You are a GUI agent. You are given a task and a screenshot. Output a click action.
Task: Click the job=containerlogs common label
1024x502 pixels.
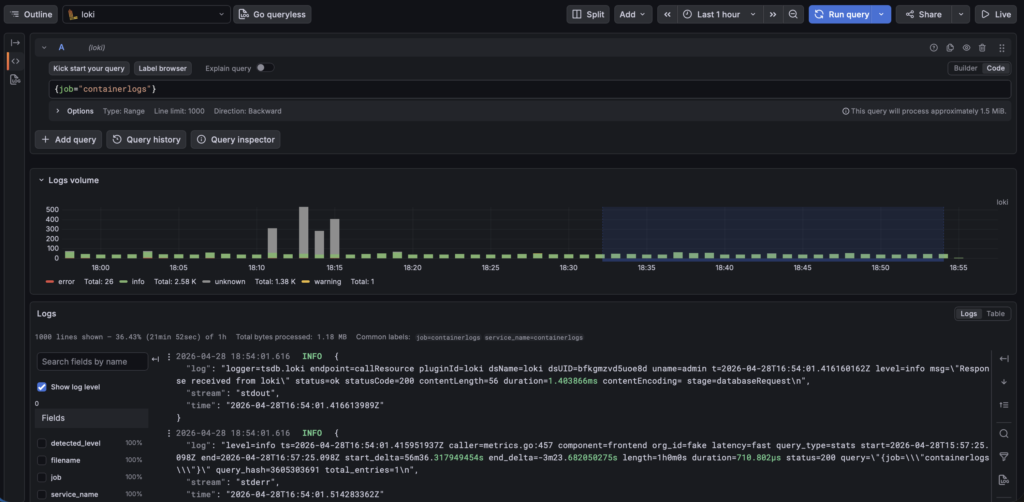(448, 337)
